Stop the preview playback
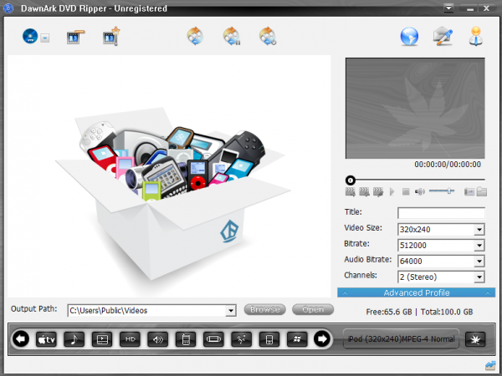The height and width of the screenshot is (376, 502). pyautogui.click(x=406, y=192)
